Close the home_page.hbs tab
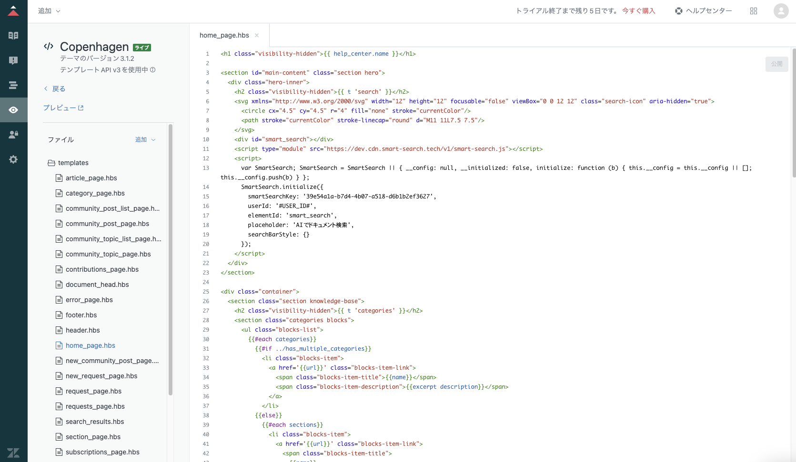This screenshot has height=462, width=796. pos(257,35)
